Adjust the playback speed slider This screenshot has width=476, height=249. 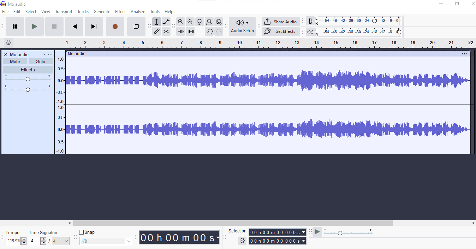coord(340,233)
